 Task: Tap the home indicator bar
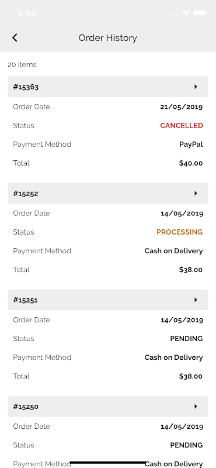coord(108,463)
